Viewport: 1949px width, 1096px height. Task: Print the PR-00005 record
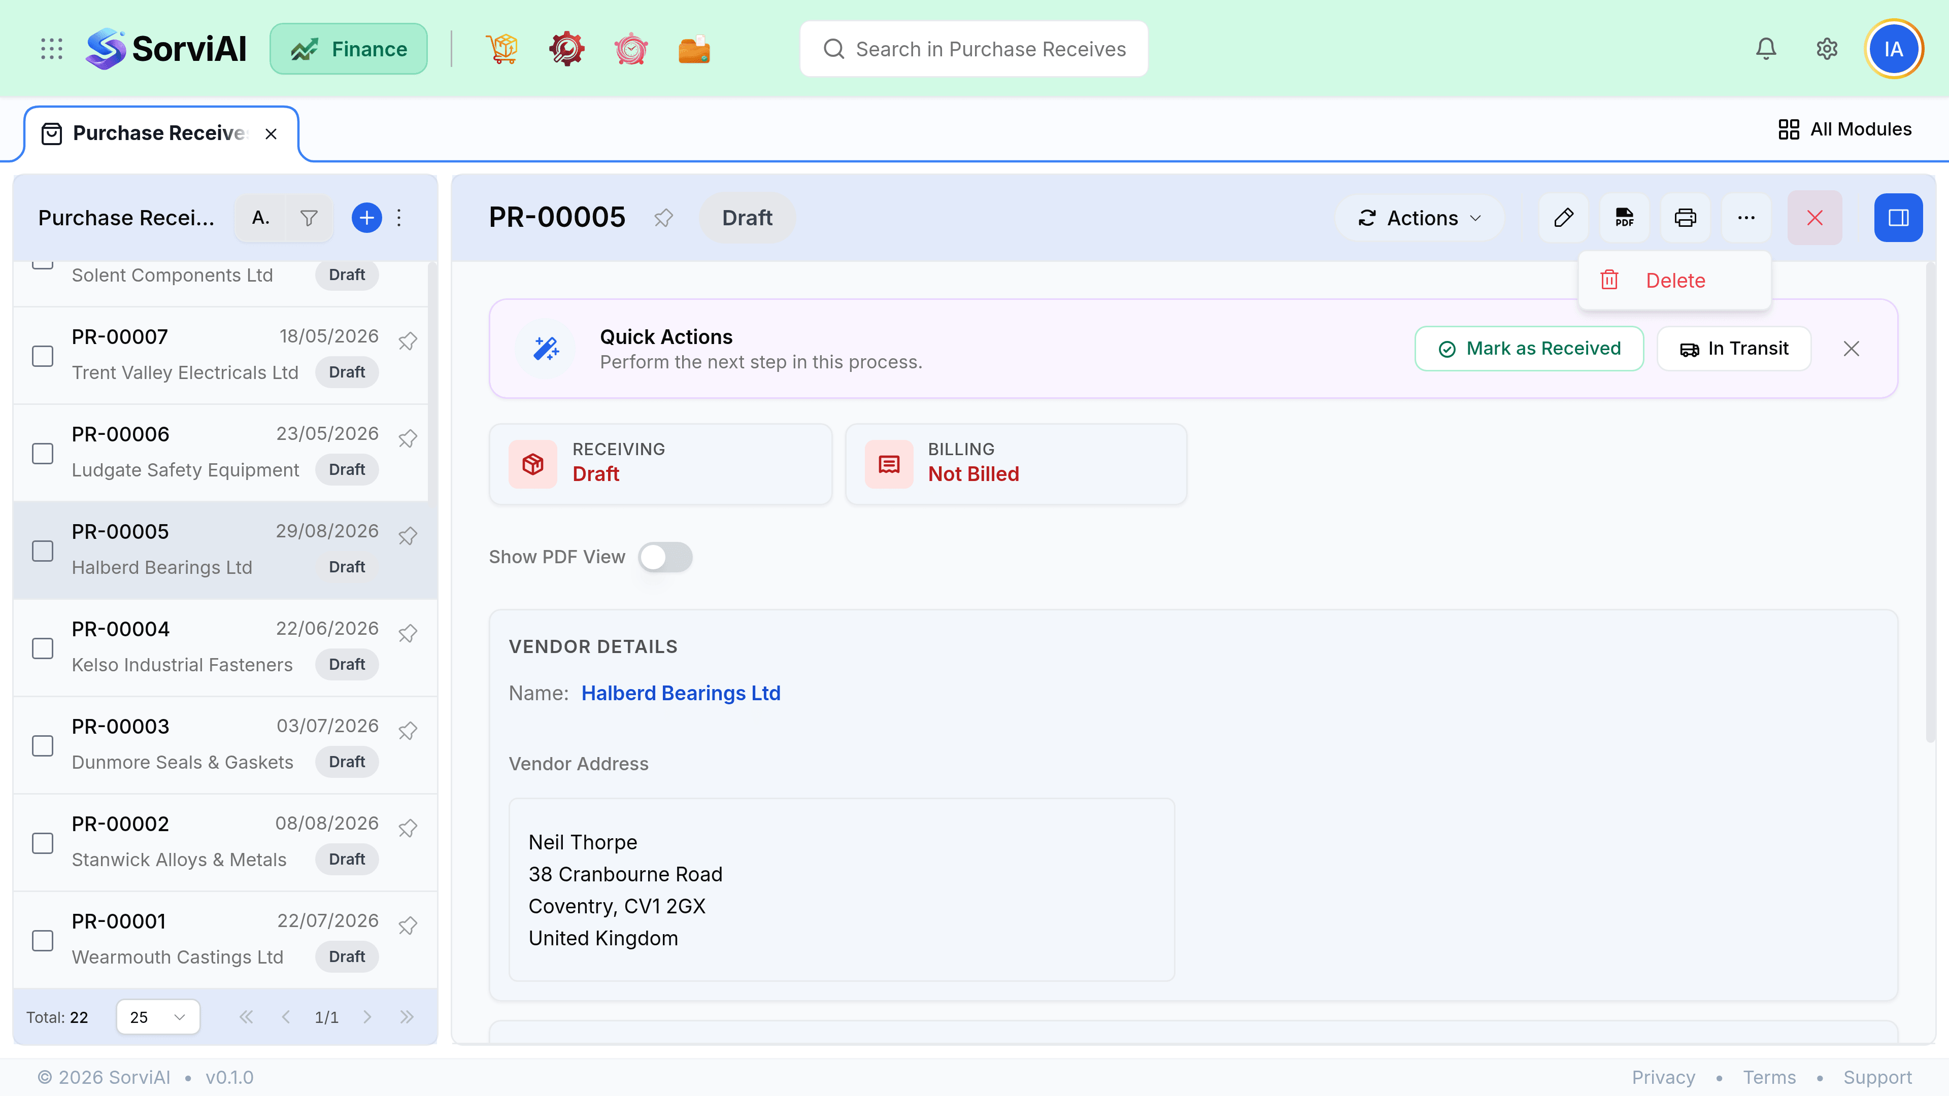coord(1685,218)
